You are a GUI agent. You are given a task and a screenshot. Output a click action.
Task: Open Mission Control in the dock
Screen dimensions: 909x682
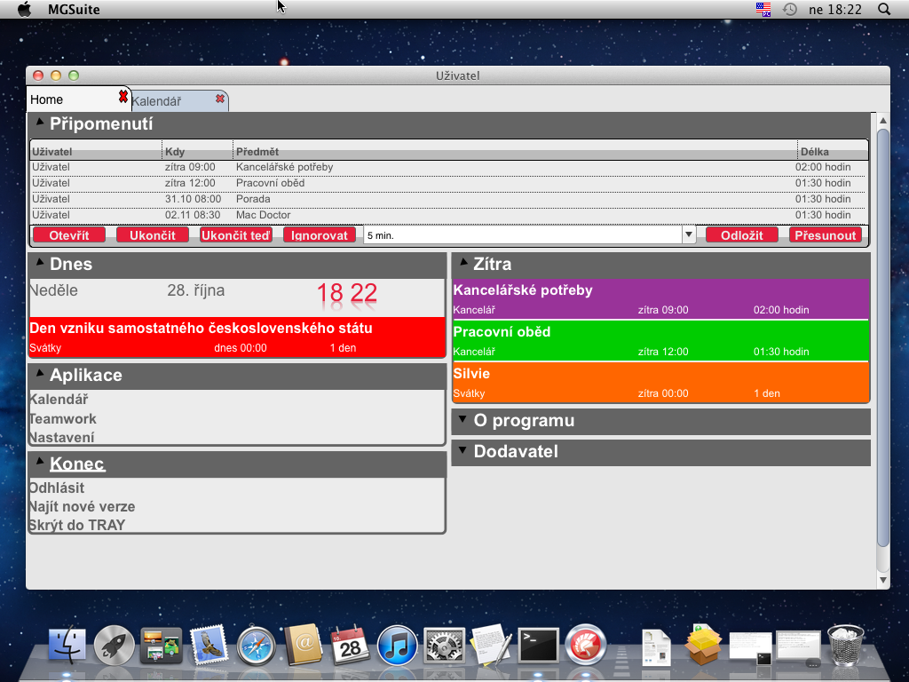point(162,645)
